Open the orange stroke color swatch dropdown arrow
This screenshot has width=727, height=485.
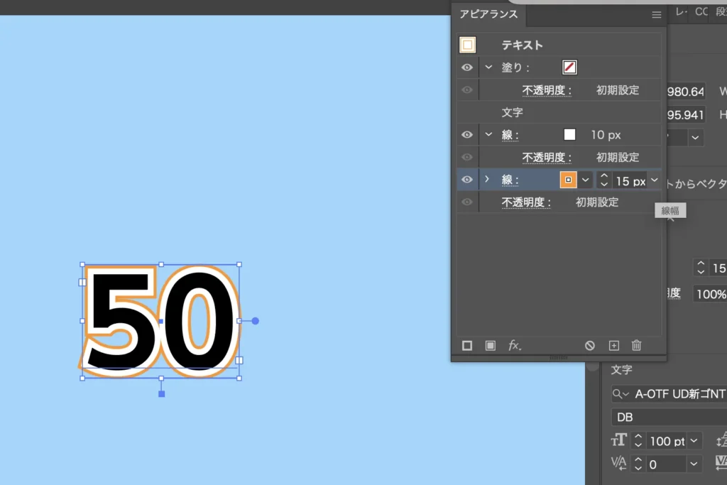coord(585,180)
